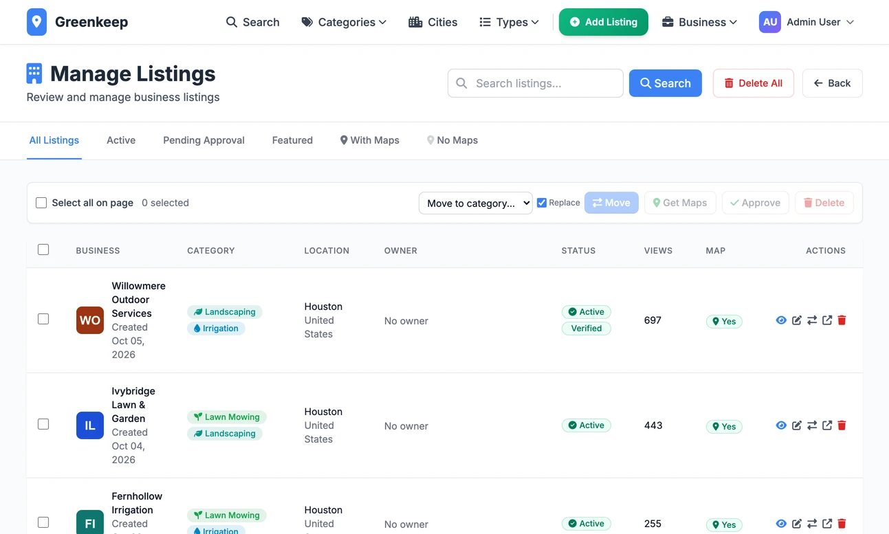
Task: View the Willowmere Outdoor Services listing (eye icon)
Action: click(x=781, y=320)
